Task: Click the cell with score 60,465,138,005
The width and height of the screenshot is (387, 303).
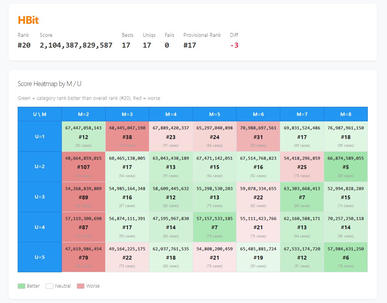Action: pos(127,167)
